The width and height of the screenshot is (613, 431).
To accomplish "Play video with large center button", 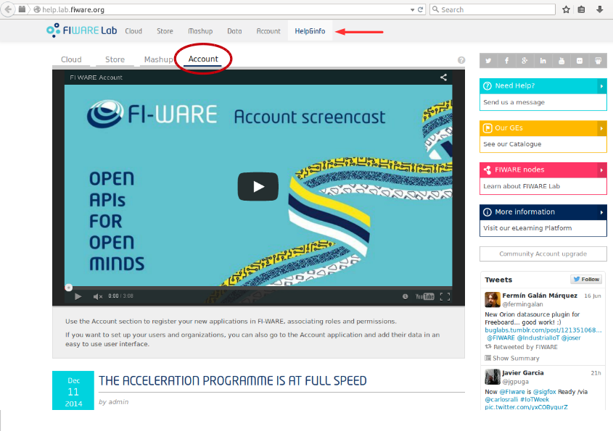I will (258, 187).
